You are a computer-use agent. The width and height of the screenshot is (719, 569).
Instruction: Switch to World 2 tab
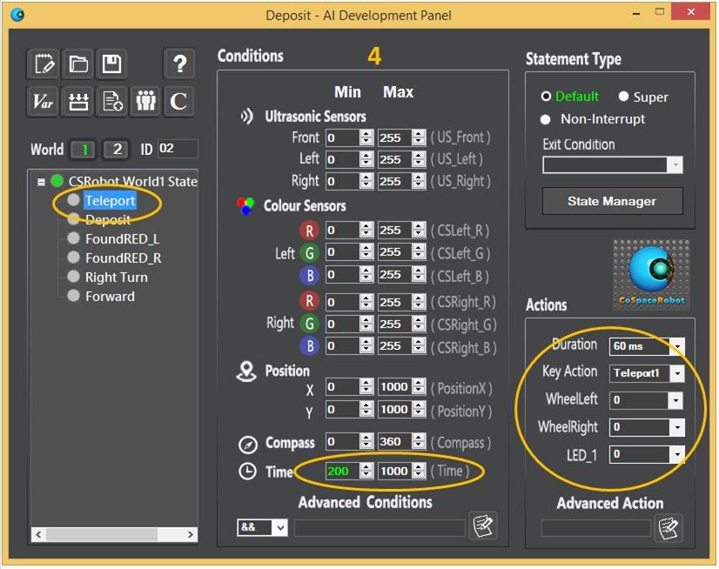coord(116,149)
